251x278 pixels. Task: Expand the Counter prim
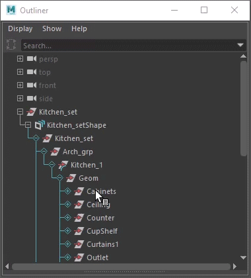point(67,218)
